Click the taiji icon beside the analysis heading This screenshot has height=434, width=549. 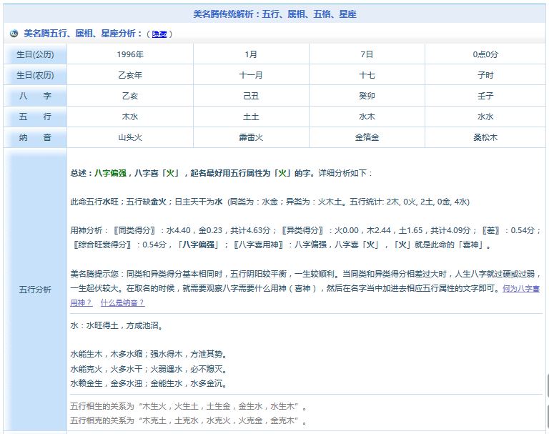point(14,34)
